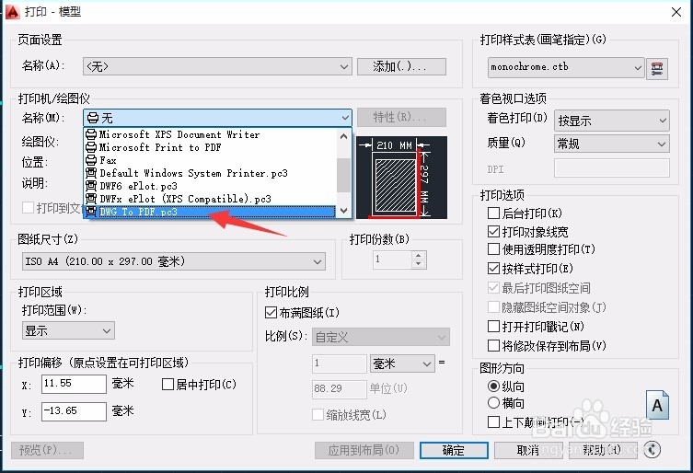Select Microsoft XPS Document Writer printer
Image resolution: width=693 pixels, height=473 pixels.
tap(210, 134)
